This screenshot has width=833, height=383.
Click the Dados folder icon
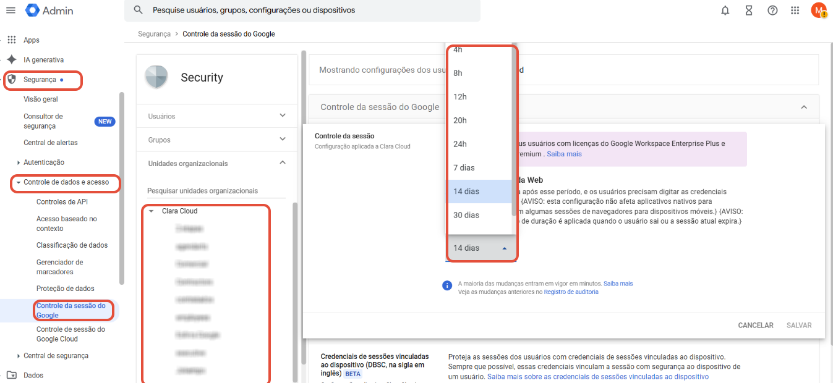[11, 375]
